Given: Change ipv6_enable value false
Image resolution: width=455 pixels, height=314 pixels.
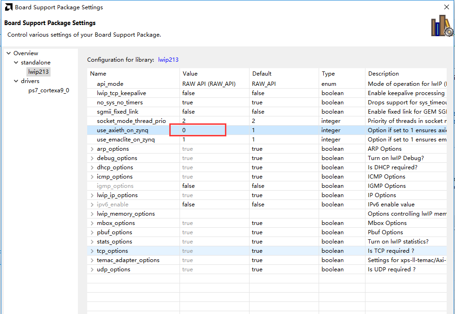Looking at the screenshot, I should [x=214, y=205].
